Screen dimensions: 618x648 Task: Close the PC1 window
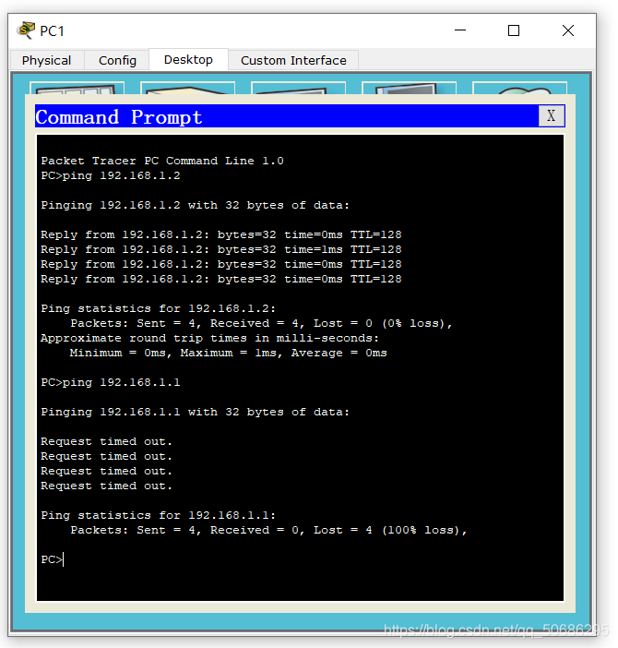point(568,30)
